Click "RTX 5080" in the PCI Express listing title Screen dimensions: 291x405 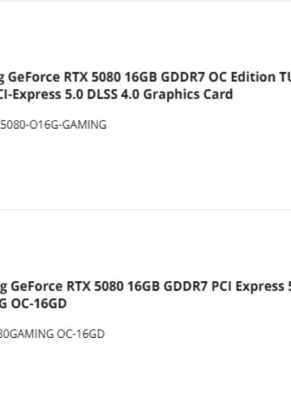coord(95,287)
